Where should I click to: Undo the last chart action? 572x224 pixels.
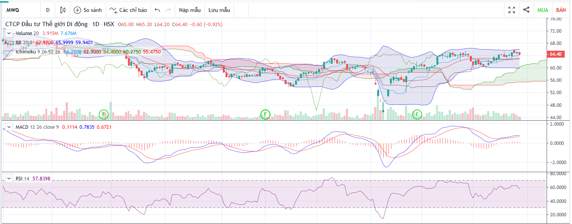(x=157, y=10)
